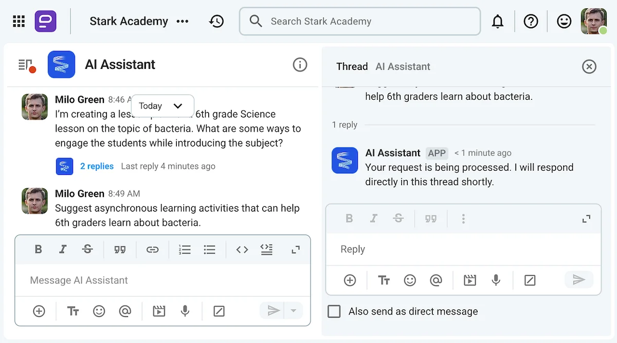Open the AI Assistant channel info panel
The width and height of the screenshot is (617, 343).
coord(300,65)
